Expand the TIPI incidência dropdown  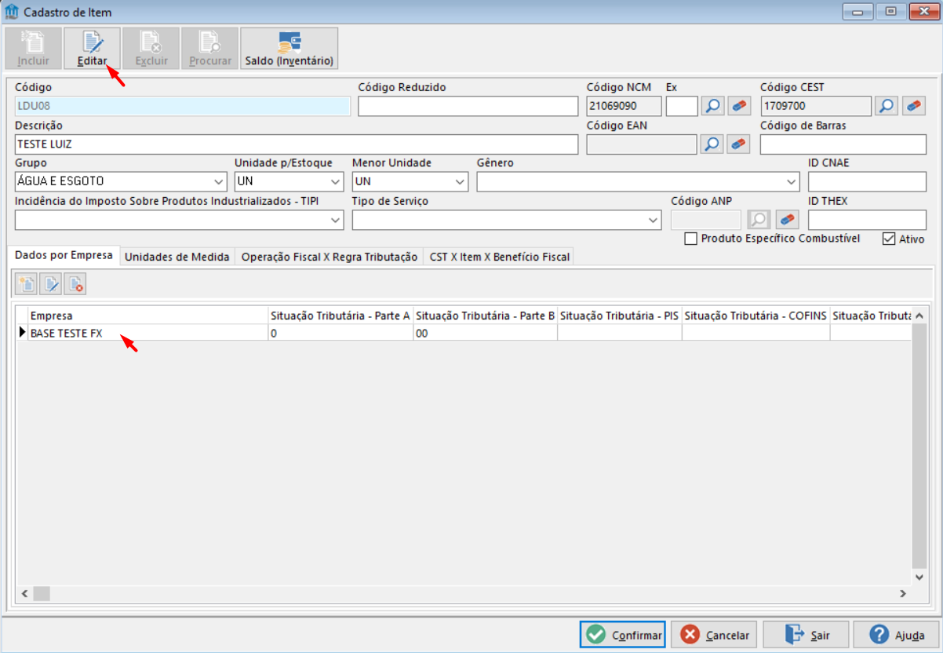[x=336, y=221]
